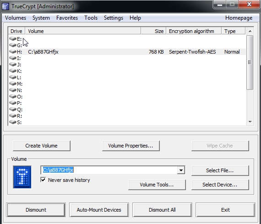The height and width of the screenshot is (224, 261).
Task: Click the Select File button
Action: pos(220,170)
